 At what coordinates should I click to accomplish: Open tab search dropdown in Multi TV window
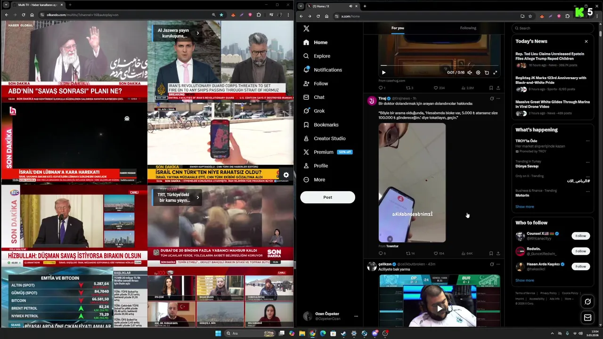tap(7, 5)
